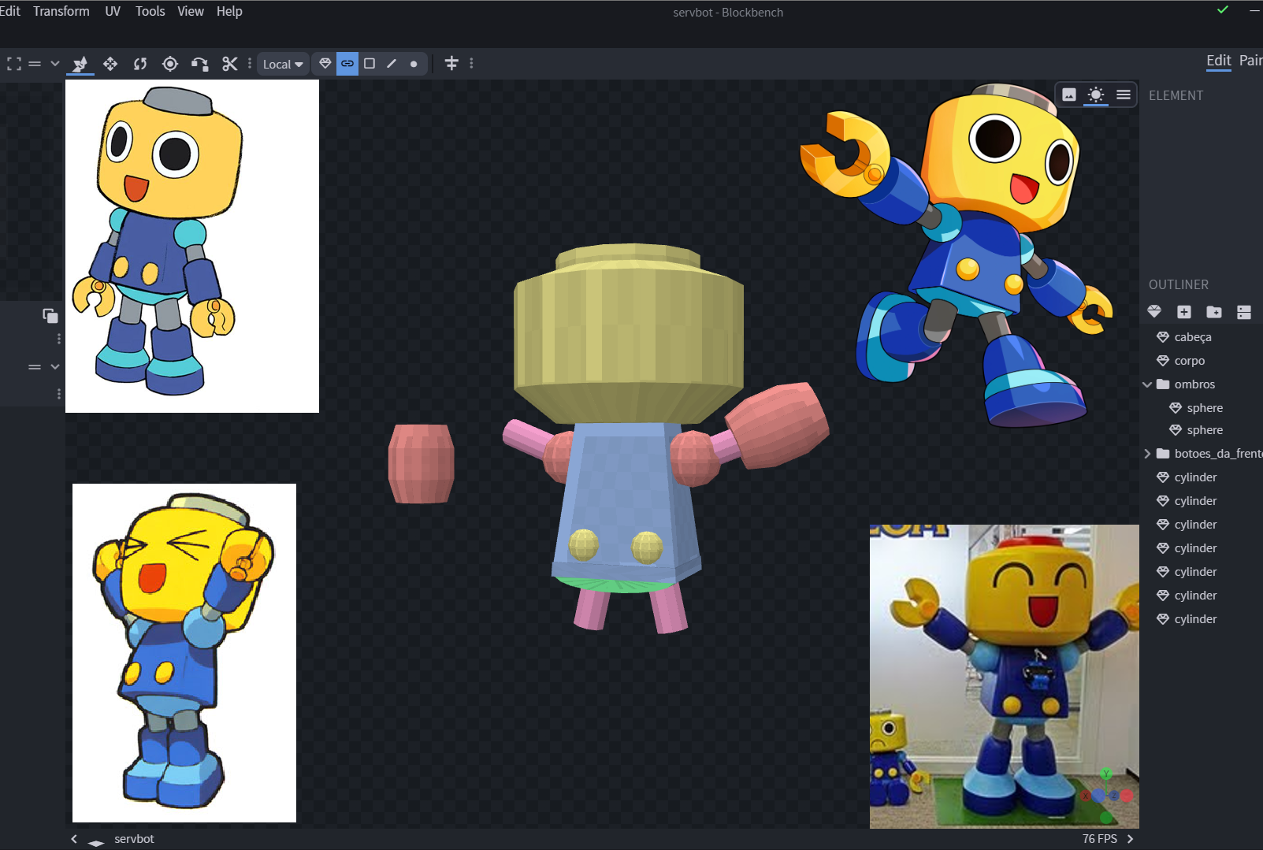Switch to the Edit mode tab
Image resolution: width=1263 pixels, height=850 pixels.
[x=1218, y=61]
